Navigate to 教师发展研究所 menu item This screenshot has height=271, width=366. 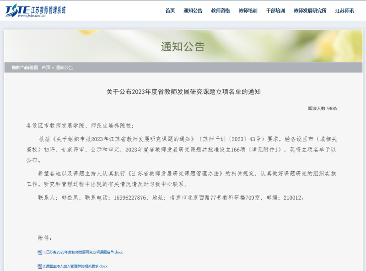coord(310,11)
